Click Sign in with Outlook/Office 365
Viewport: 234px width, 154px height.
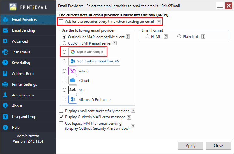pos(94,61)
